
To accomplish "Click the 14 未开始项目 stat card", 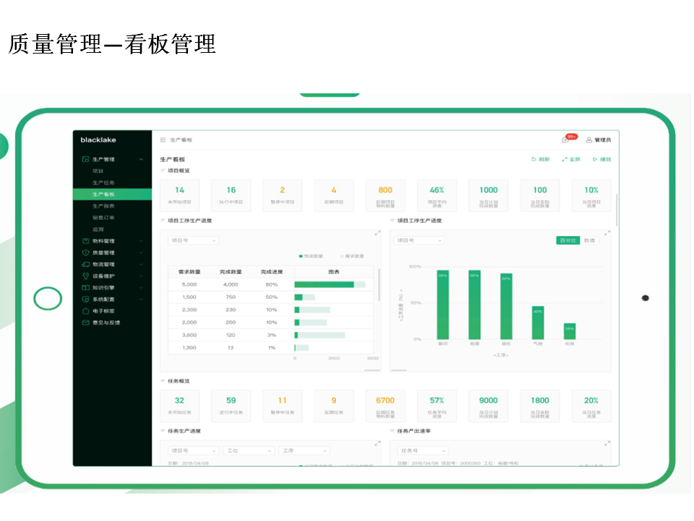I will tap(179, 195).
